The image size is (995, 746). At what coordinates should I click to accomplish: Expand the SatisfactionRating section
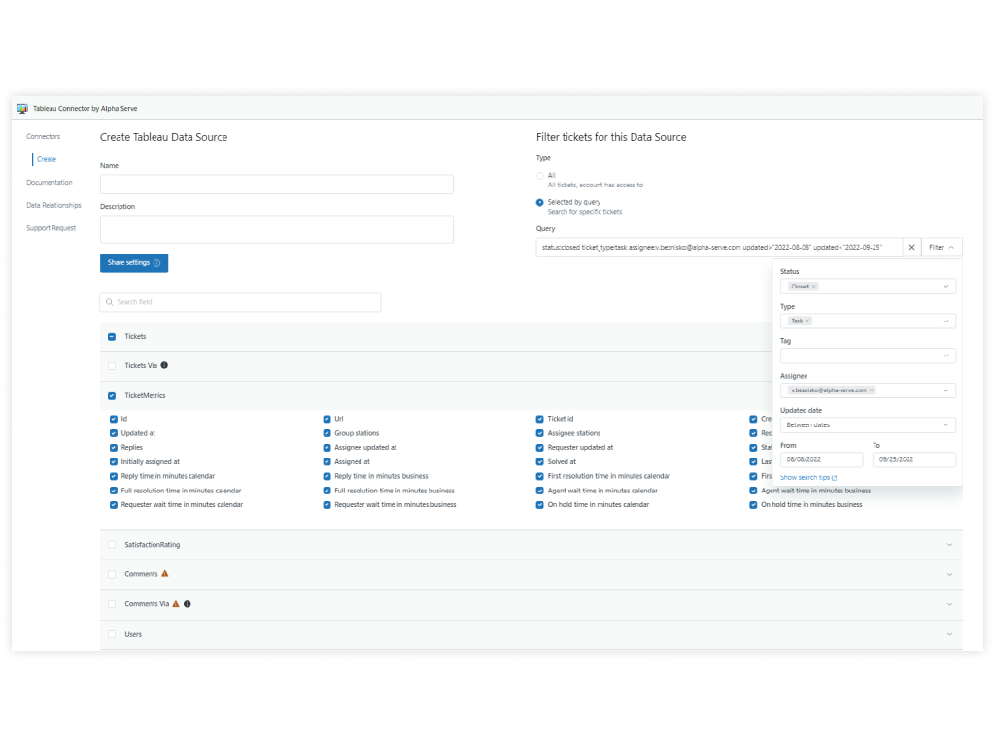949,545
